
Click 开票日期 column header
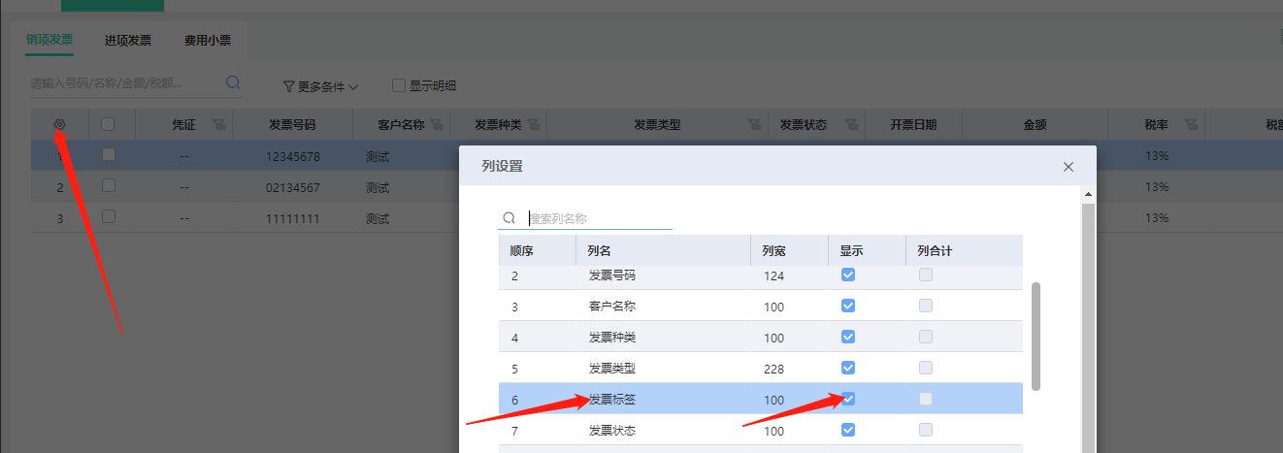913,125
